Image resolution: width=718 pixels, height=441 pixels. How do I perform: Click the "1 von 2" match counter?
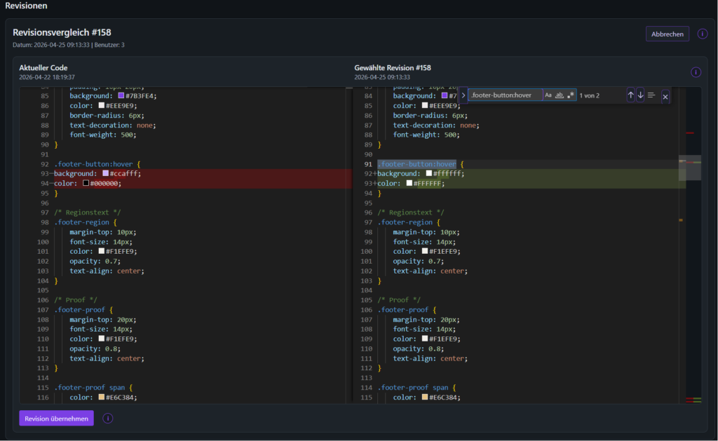[589, 96]
